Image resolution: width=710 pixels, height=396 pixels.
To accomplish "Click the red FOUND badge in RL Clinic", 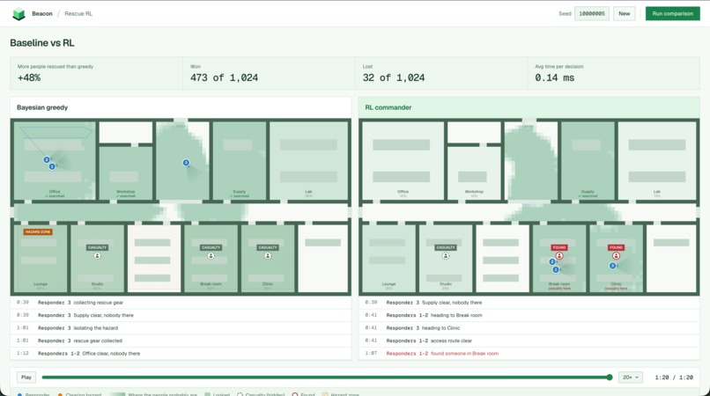I will point(616,247).
